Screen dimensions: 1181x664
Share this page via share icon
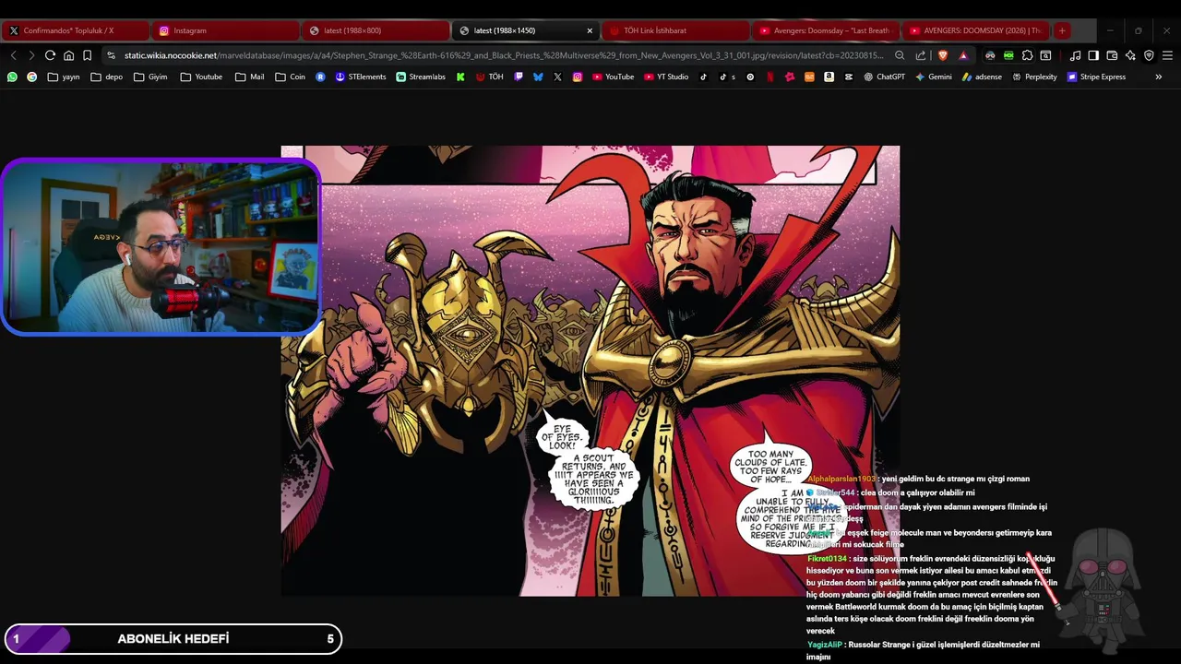point(921,55)
